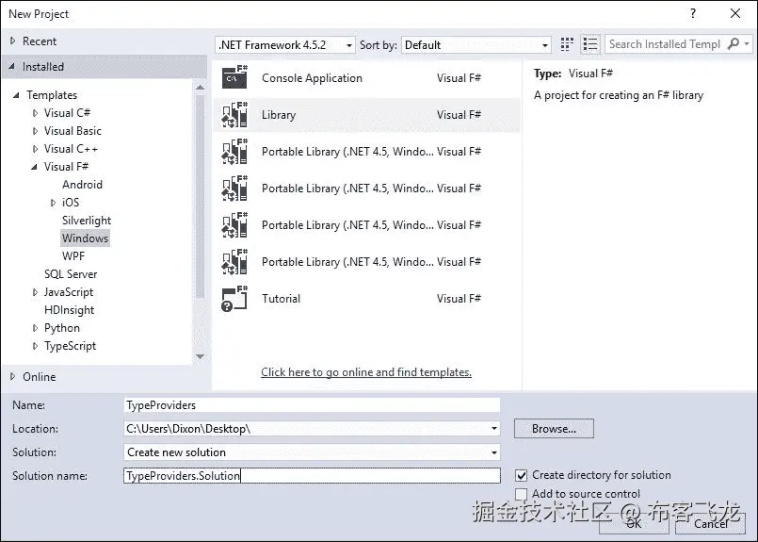Expand the Visual C++ node arrow
Image resolution: width=758 pixels, height=542 pixels.
35,149
